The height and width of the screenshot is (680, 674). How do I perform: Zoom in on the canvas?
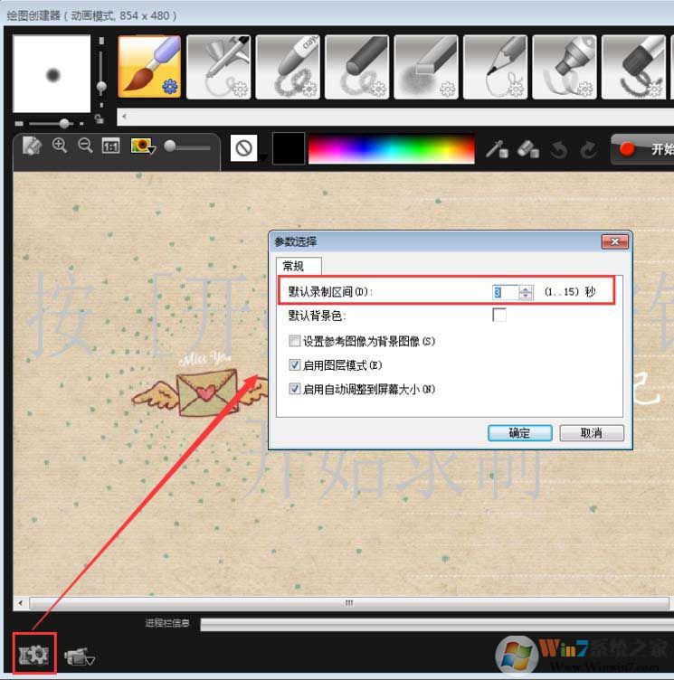pos(60,146)
